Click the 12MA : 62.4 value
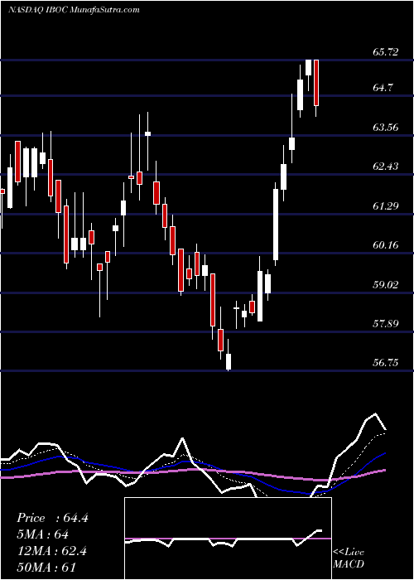The height and width of the screenshot is (580, 414). 51,551
